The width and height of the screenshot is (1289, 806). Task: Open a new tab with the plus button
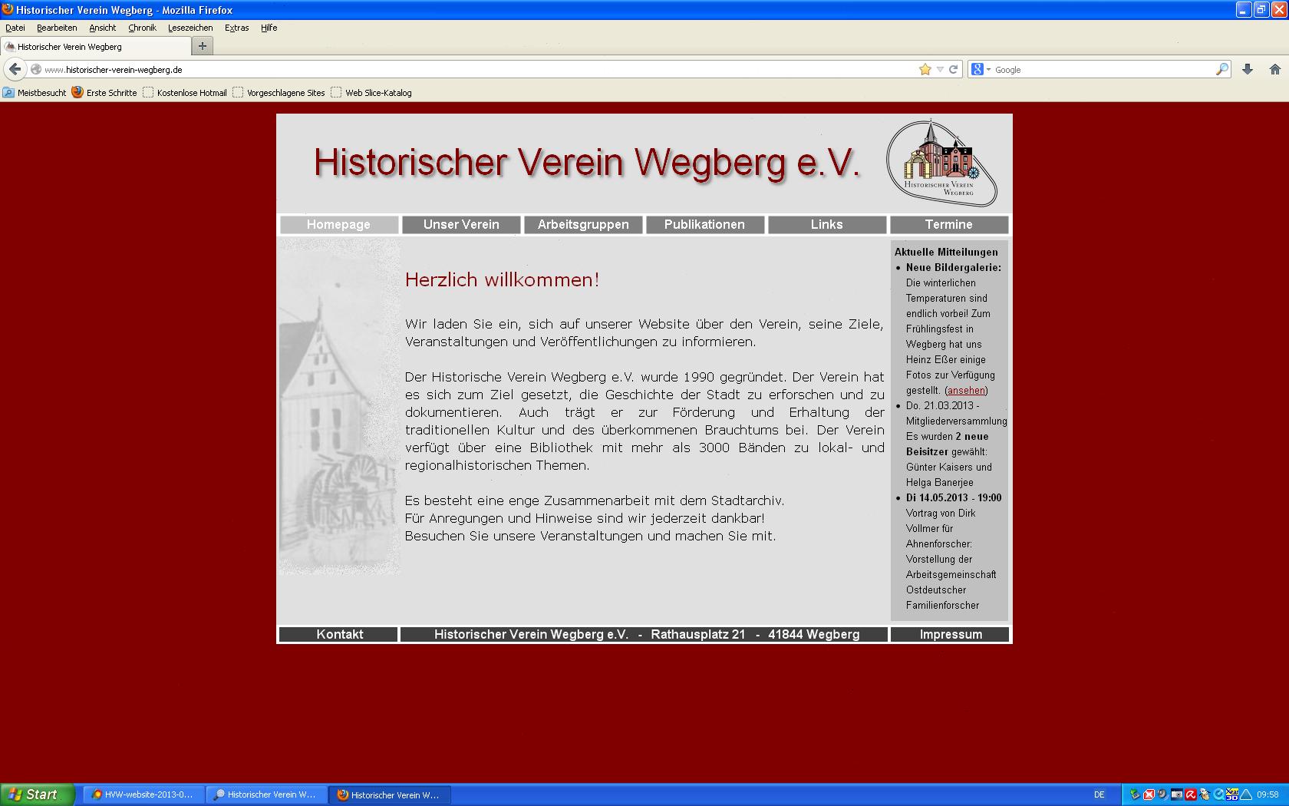203,46
